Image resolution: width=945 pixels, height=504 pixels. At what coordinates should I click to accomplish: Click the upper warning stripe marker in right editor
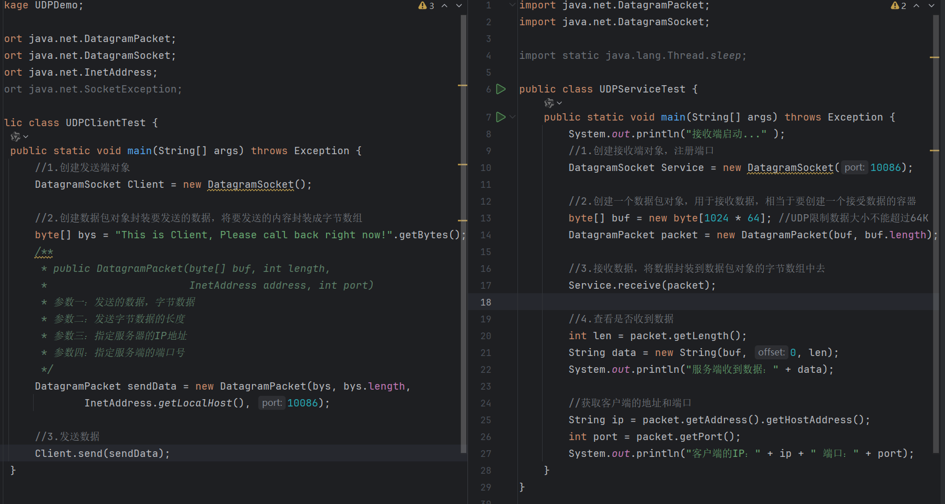[934, 57]
